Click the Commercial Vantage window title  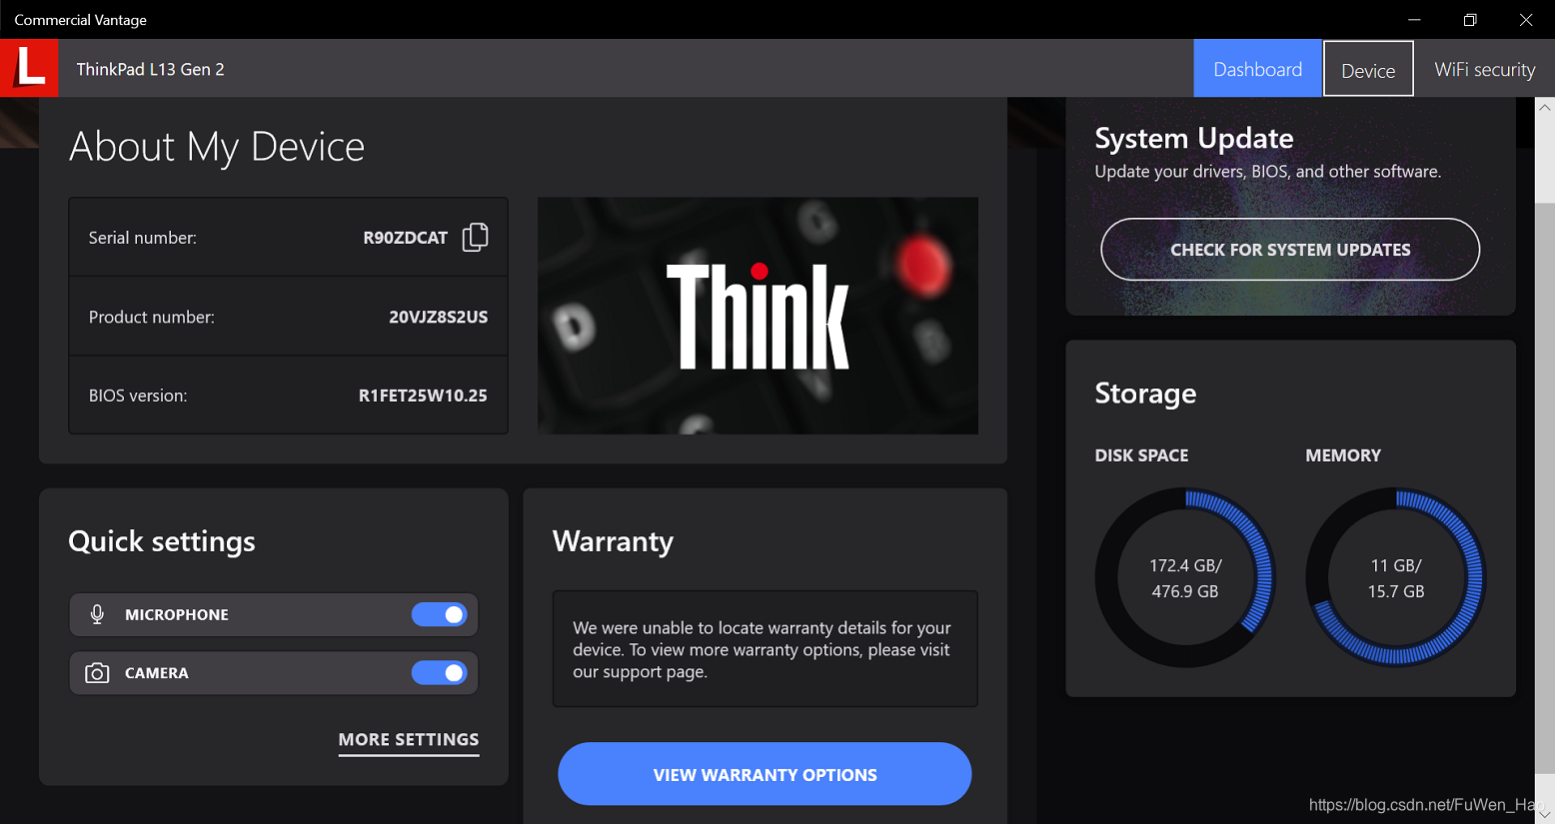coord(80,20)
